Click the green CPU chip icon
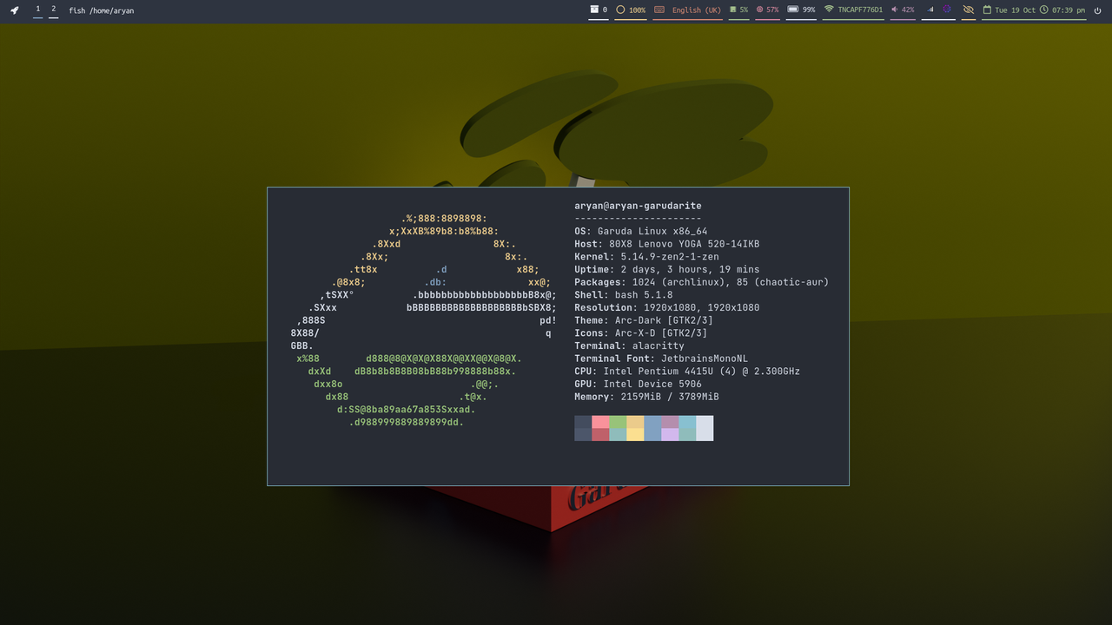 [733, 10]
